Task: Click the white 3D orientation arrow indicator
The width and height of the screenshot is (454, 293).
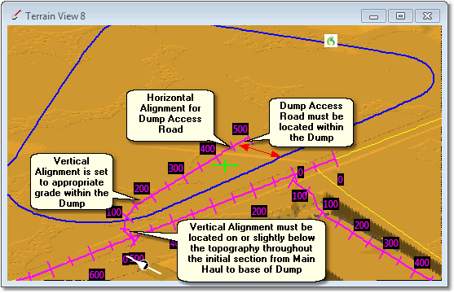Action: [144, 265]
